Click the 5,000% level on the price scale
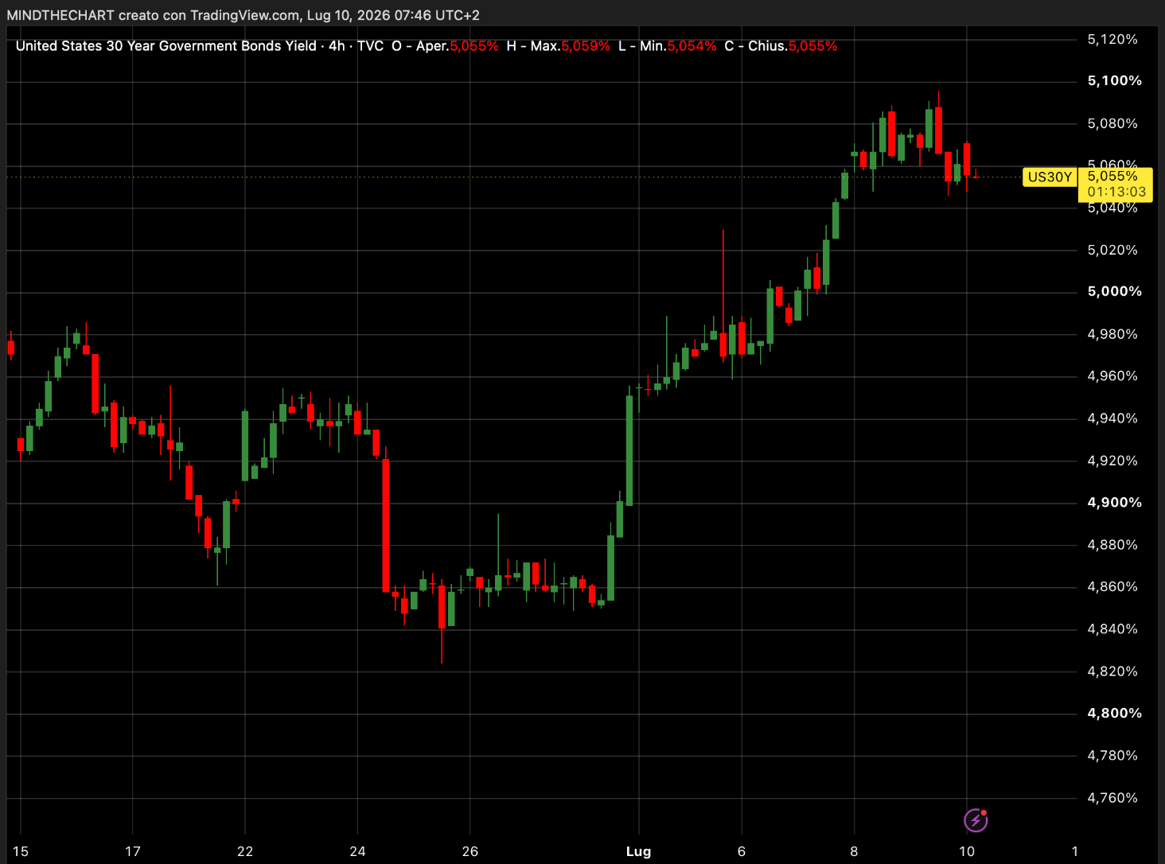Image resolution: width=1165 pixels, height=864 pixels. coord(1114,292)
